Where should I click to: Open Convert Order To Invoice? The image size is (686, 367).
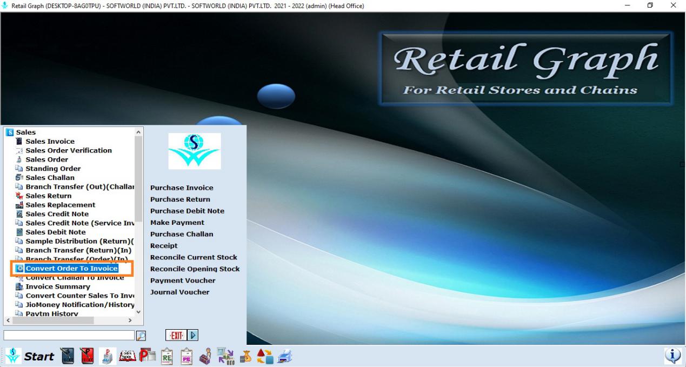pyautogui.click(x=71, y=269)
